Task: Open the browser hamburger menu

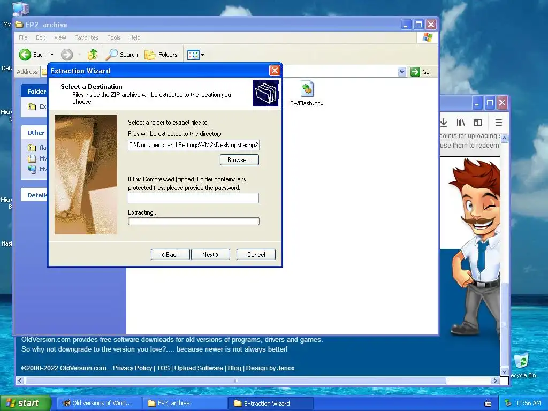Action: 499,123
